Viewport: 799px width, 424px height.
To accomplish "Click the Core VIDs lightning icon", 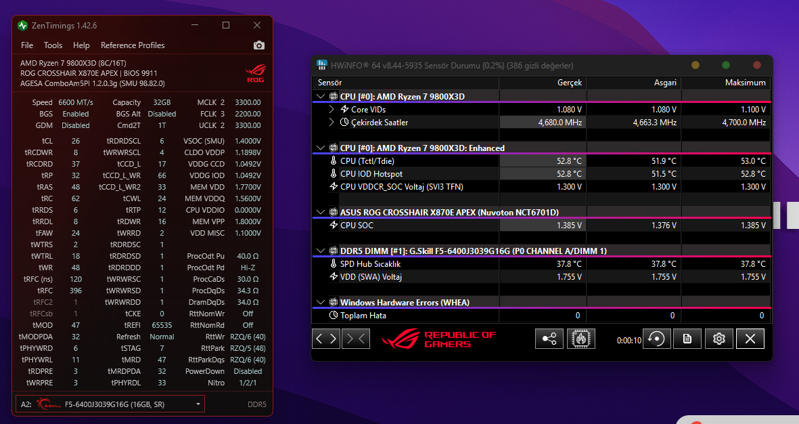I will coord(344,109).
